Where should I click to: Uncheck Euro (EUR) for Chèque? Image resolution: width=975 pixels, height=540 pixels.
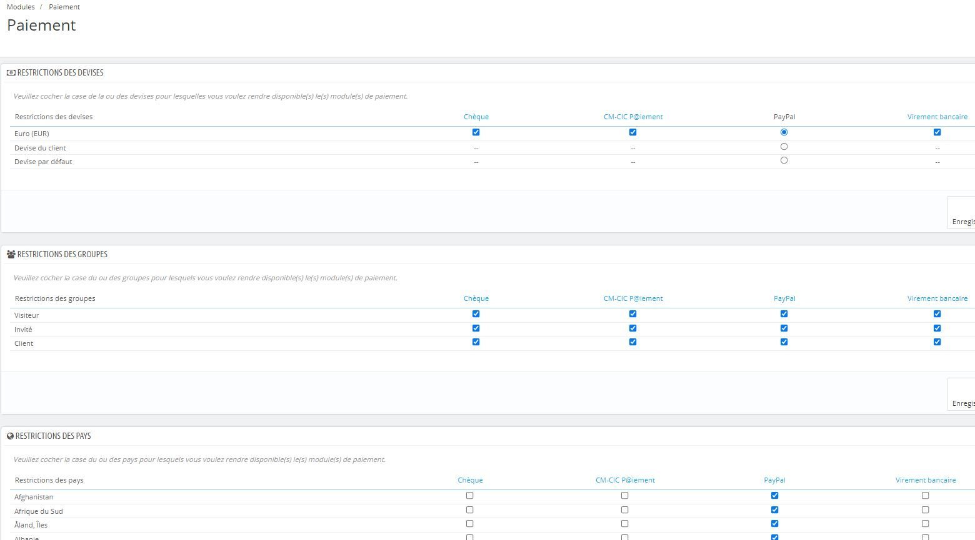(x=476, y=132)
